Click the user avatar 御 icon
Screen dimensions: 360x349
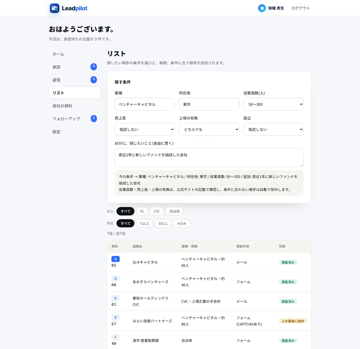click(262, 8)
